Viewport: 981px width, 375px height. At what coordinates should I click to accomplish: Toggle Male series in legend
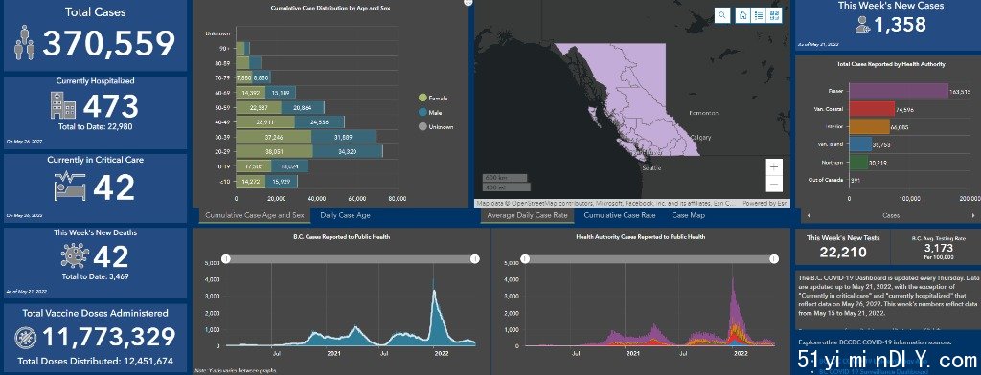[430, 113]
